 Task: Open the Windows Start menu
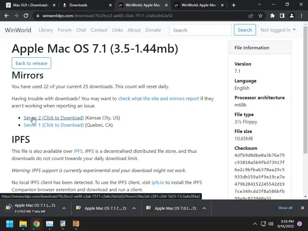(10, 224)
